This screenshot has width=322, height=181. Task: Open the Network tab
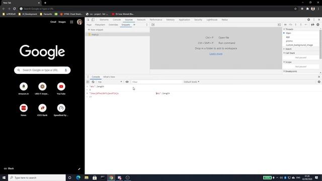pyautogui.click(x=141, y=20)
